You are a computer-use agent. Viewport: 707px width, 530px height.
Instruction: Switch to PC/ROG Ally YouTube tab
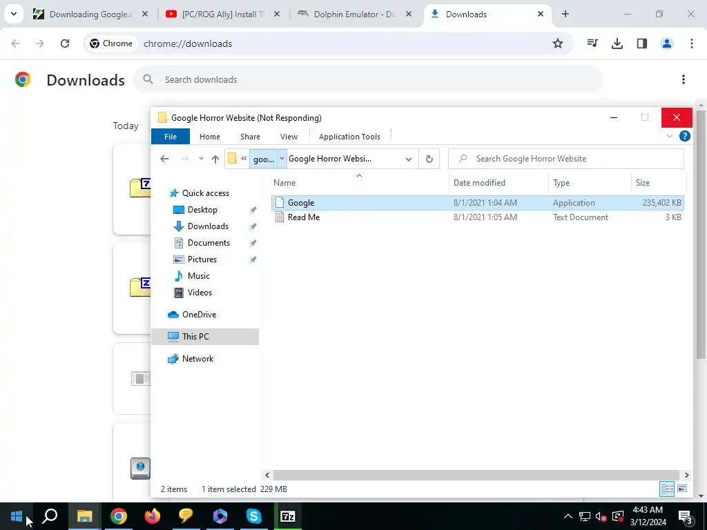pyautogui.click(x=223, y=14)
